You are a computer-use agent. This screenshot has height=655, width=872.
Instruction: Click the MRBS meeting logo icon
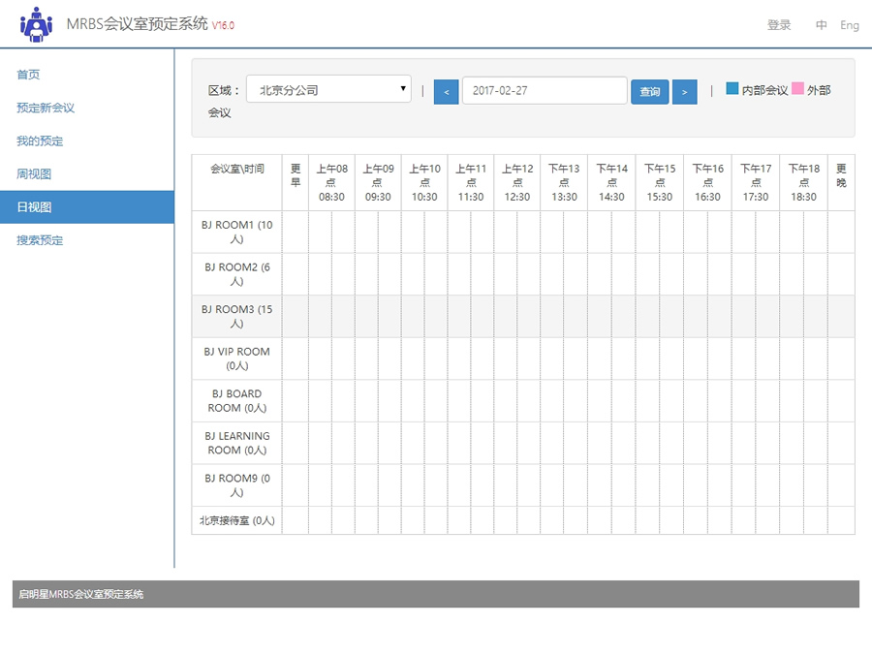pyautogui.click(x=37, y=24)
